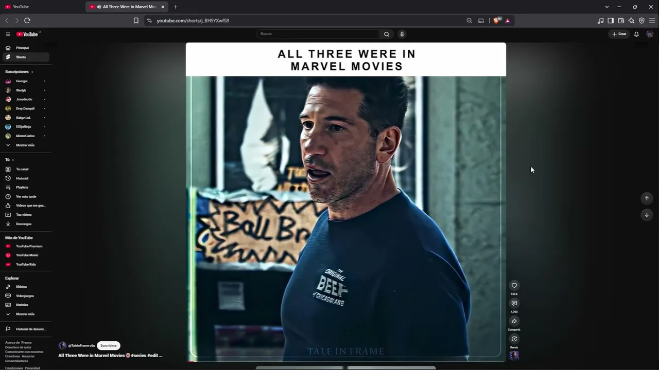Close the All Three Were in Marvel tab
The width and height of the screenshot is (659, 370).
click(163, 7)
